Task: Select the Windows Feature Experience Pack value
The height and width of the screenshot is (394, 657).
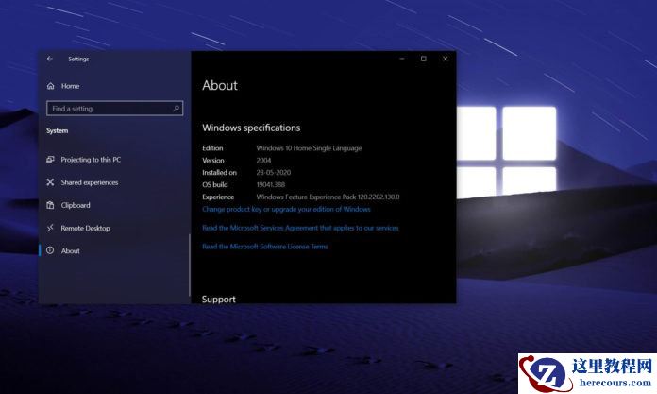Action: point(328,197)
